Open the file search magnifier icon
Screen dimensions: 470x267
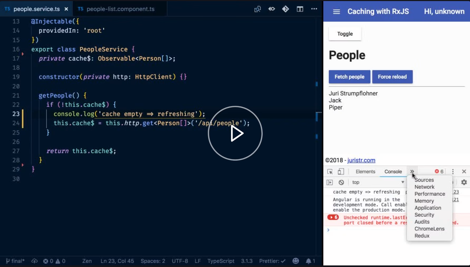coord(257,9)
